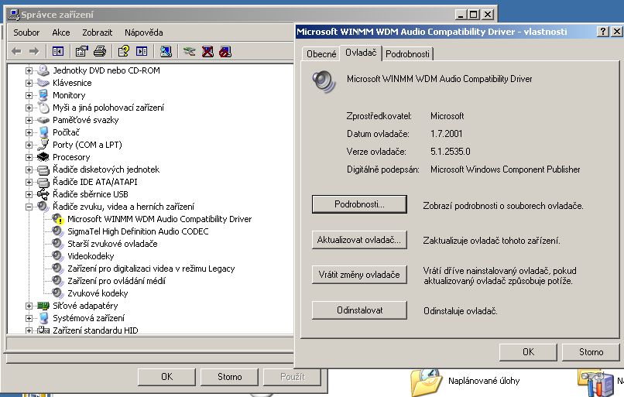624x397 pixels.
Task: Click the update driver toolbar icon
Action: tap(190, 51)
